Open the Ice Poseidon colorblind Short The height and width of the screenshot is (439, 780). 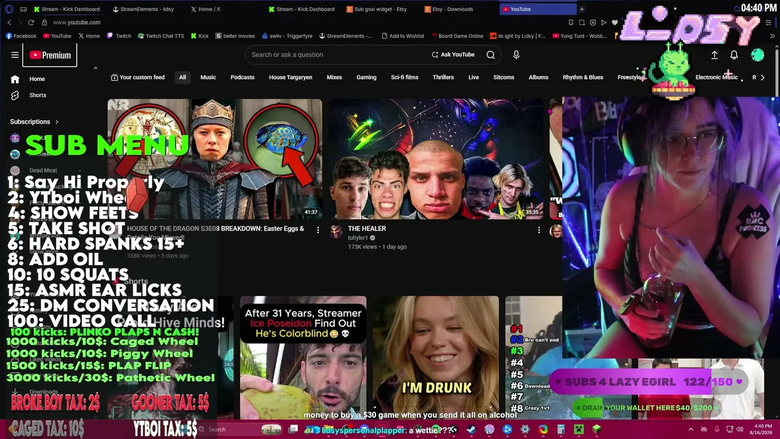pyautogui.click(x=303, y=359)
